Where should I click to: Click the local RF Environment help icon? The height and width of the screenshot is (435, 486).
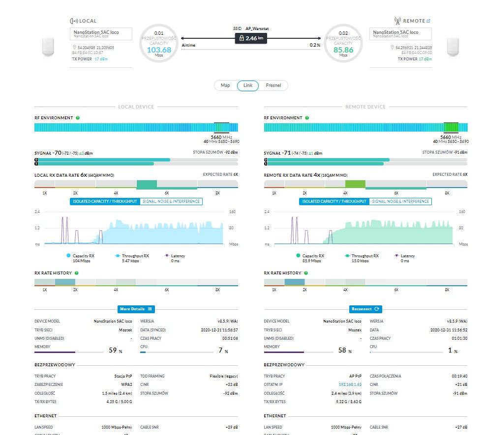[78, 118]
